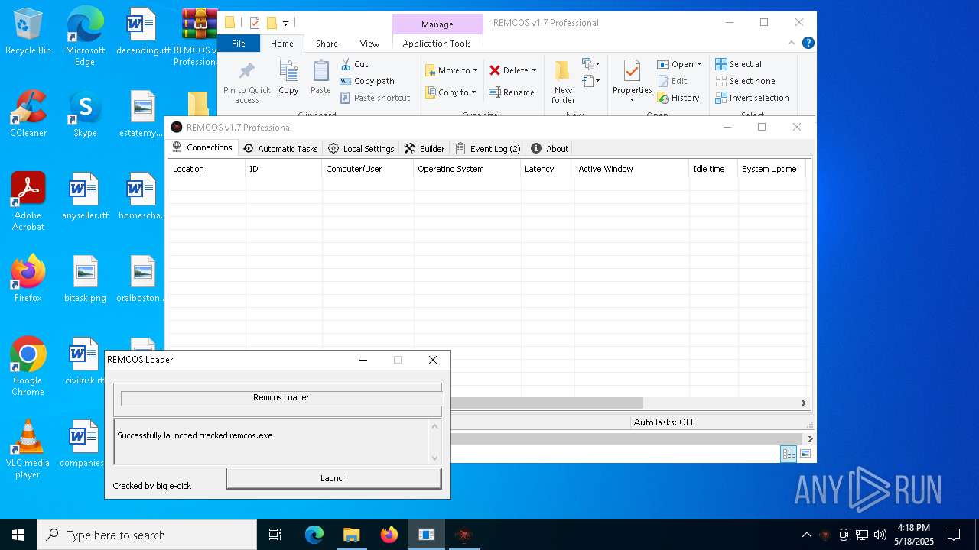The height and width of the screenshot is (550, 979).
Task: Open REMCOS Builder tab
Action: pos(424,148)
